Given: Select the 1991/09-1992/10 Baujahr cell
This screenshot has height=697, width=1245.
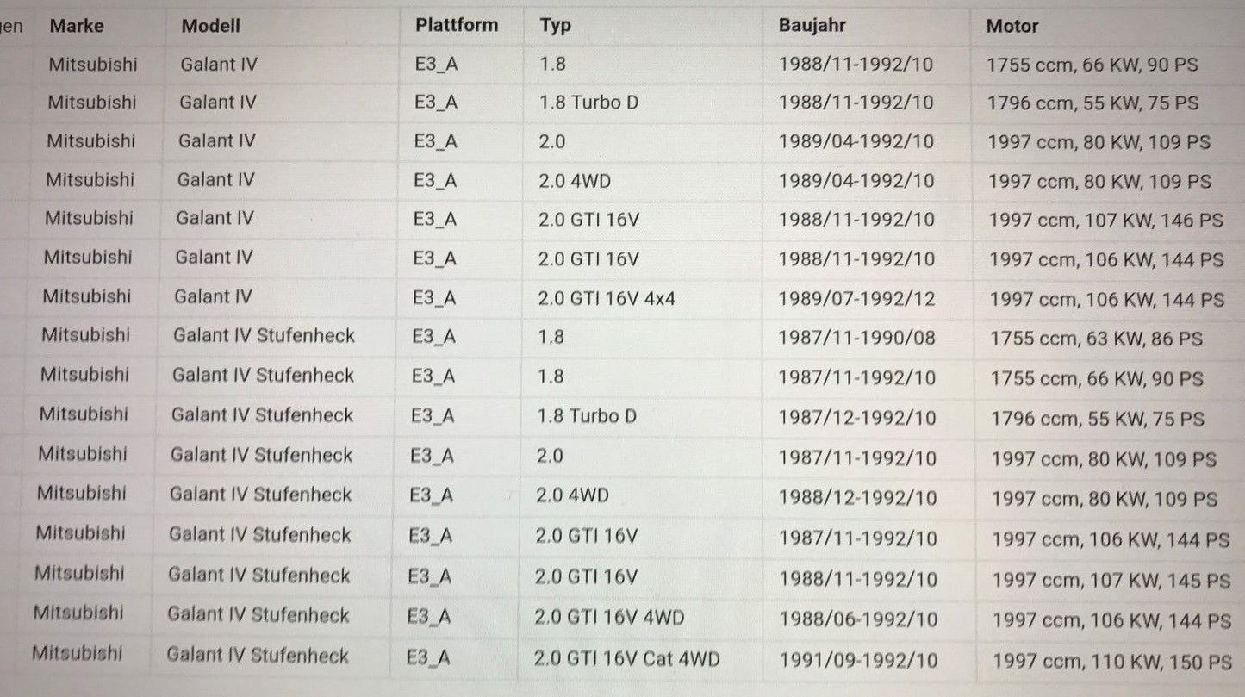Looking at the screenshot, I should 858,661.
